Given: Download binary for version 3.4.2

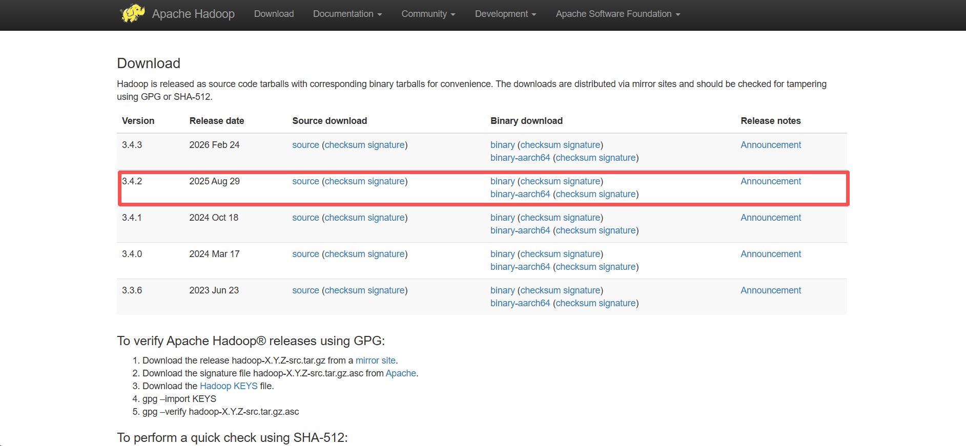Looking at the screenshot, I should [502, 181].
